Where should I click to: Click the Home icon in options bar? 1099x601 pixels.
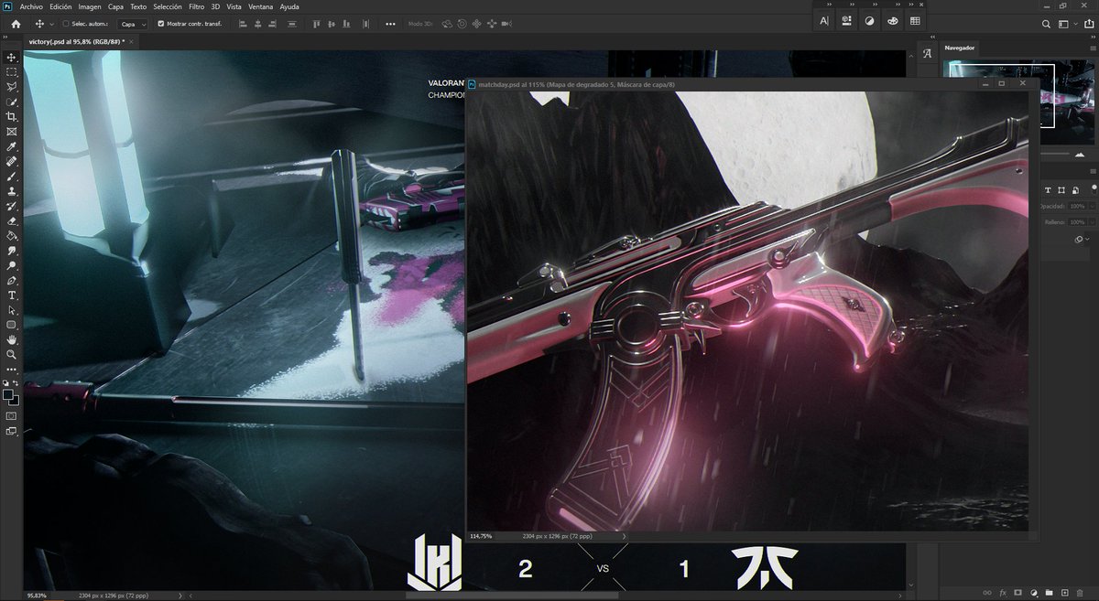[15, 23]
